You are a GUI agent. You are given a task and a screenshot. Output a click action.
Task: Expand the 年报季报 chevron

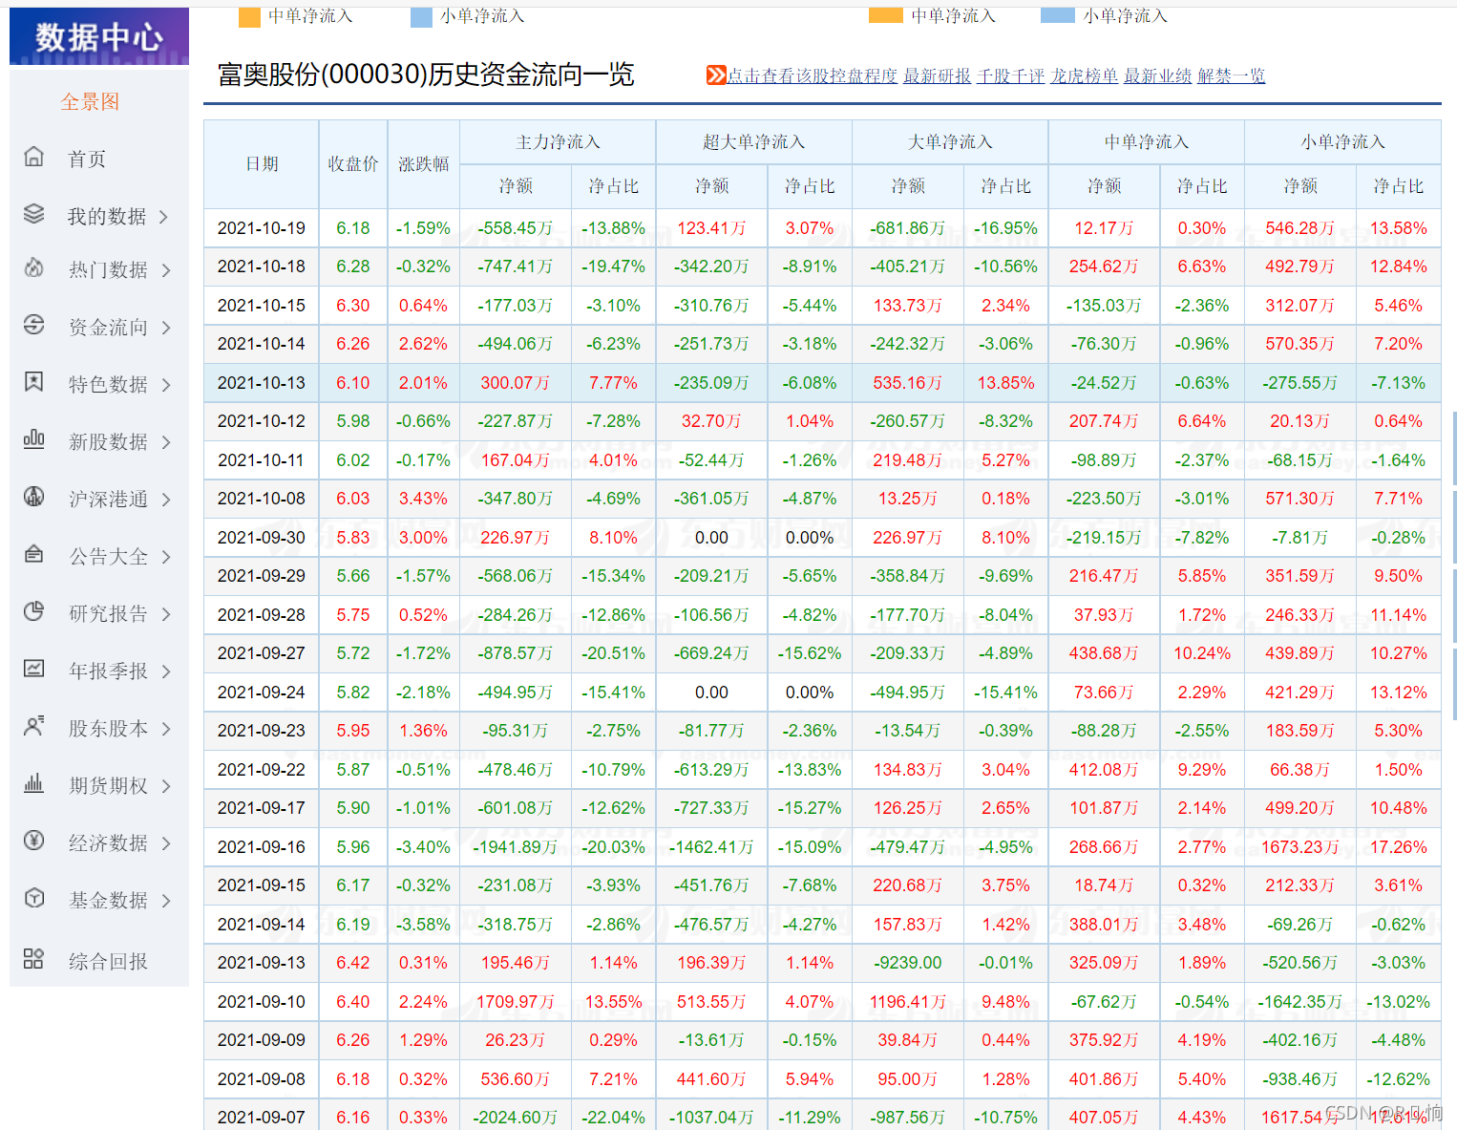coord(166,672)
